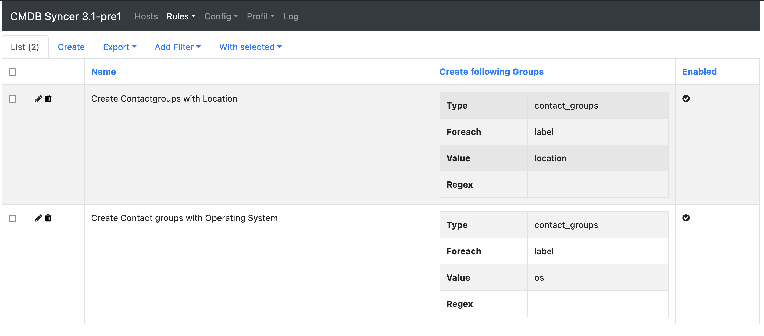Open the Log page
Viewport: 764px width, 336px height.
[291, 16]
